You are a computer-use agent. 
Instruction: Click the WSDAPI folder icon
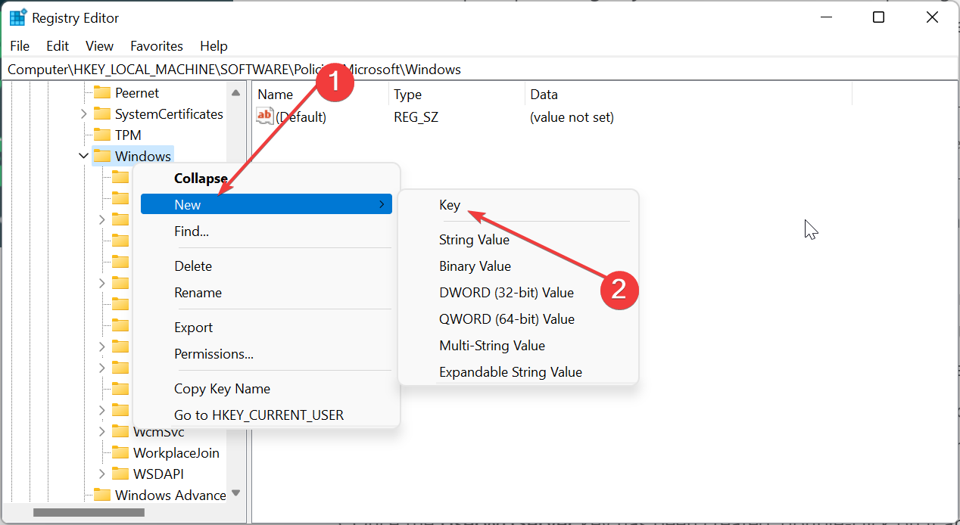click(x=120, y=474)
